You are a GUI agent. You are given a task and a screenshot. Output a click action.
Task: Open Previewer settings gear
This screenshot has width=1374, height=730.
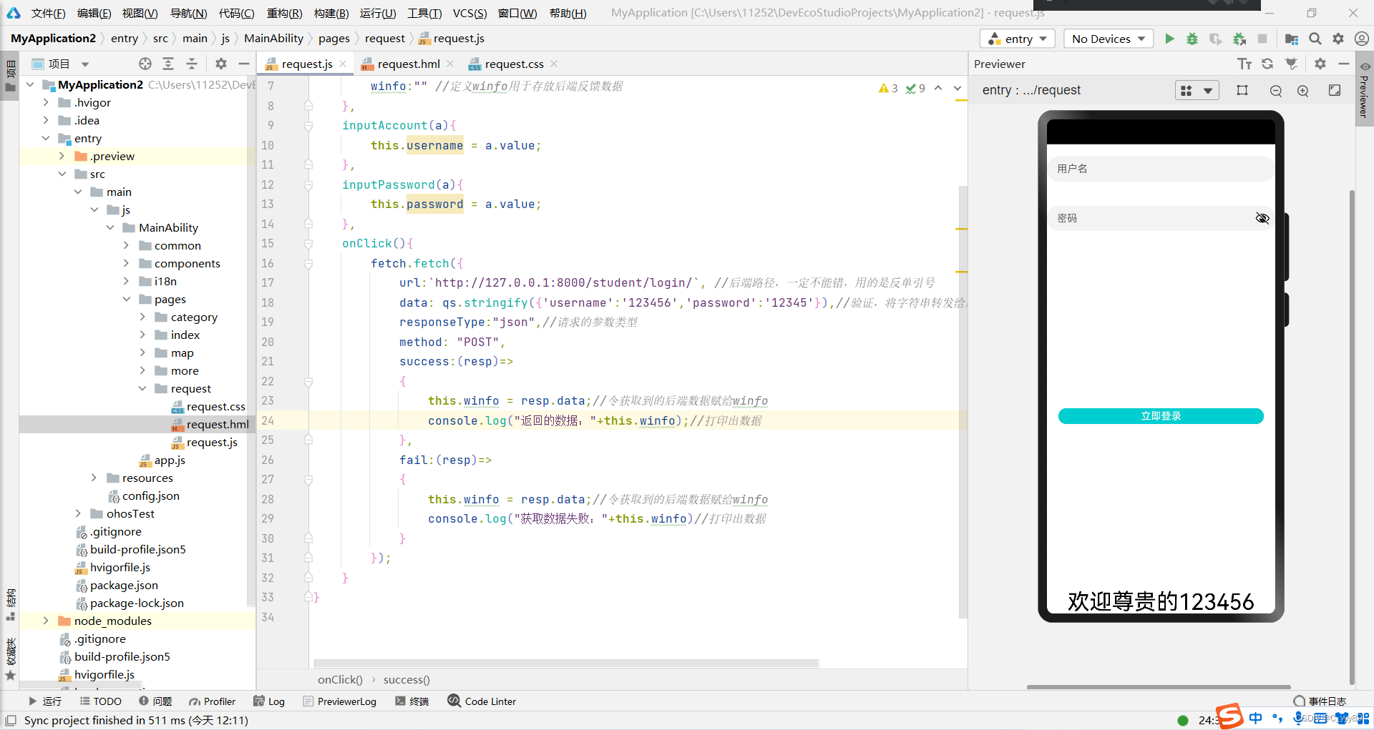point(1320,64)
